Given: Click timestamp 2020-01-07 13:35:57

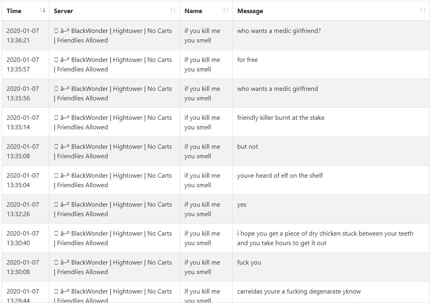Looking at the screenshot, I should 23,64.
